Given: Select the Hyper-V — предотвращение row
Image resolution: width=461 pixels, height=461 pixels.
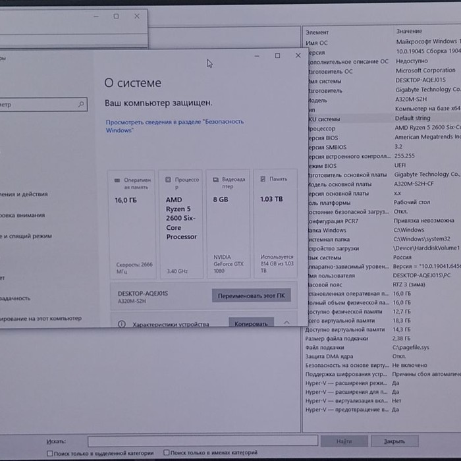Looking at the screenshot, I should (383, 409).
